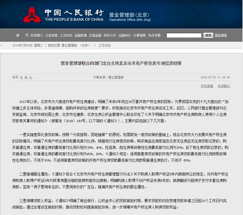Viewport: 243px width, 215px height.
Task: Open the 区域金融 menu item
Action: pos(95,35)
